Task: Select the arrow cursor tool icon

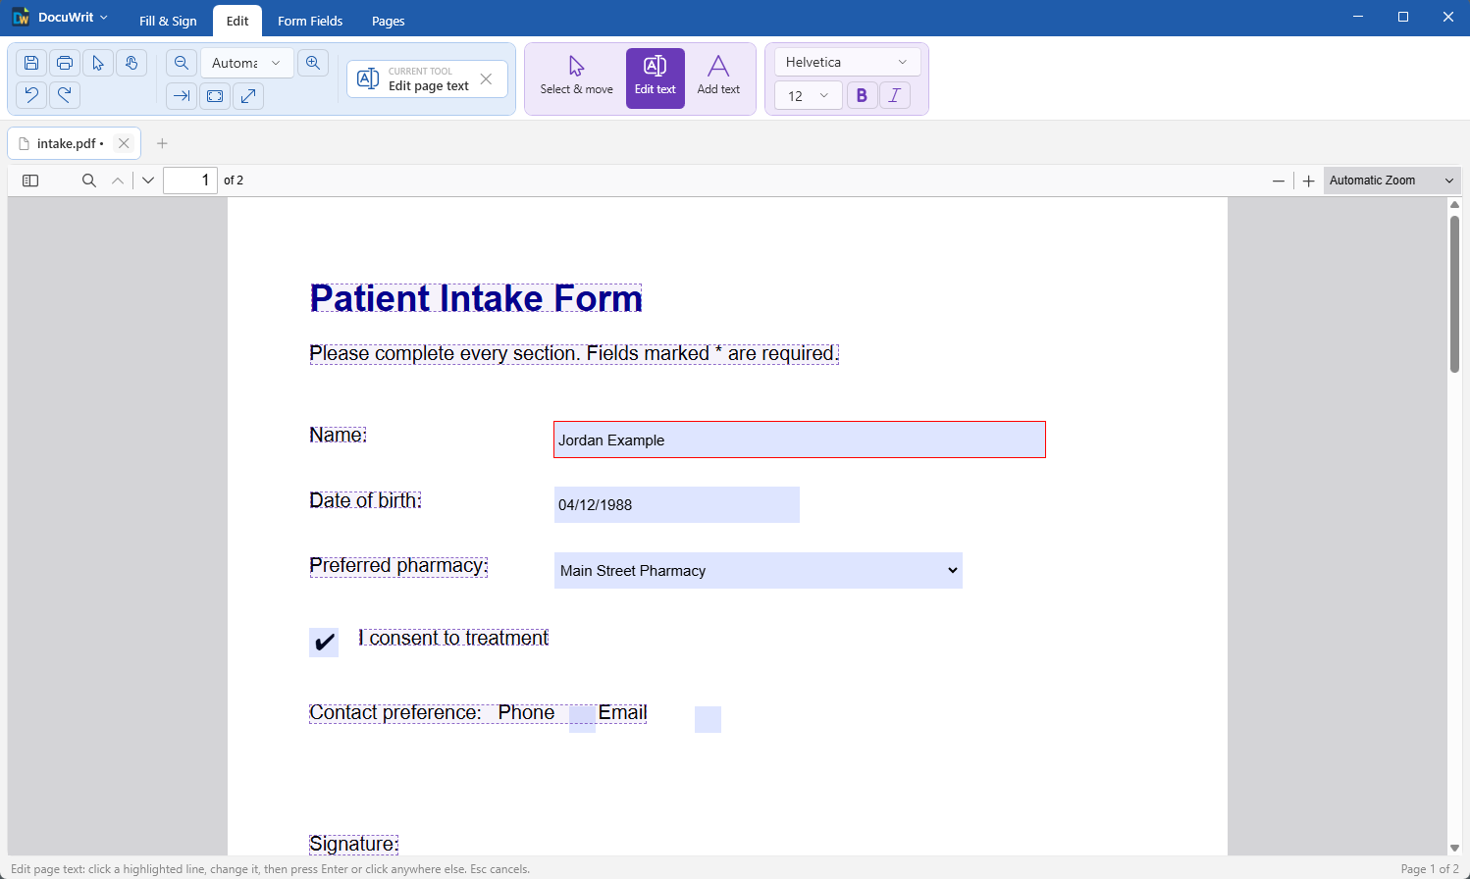Action: pos(98,63)
